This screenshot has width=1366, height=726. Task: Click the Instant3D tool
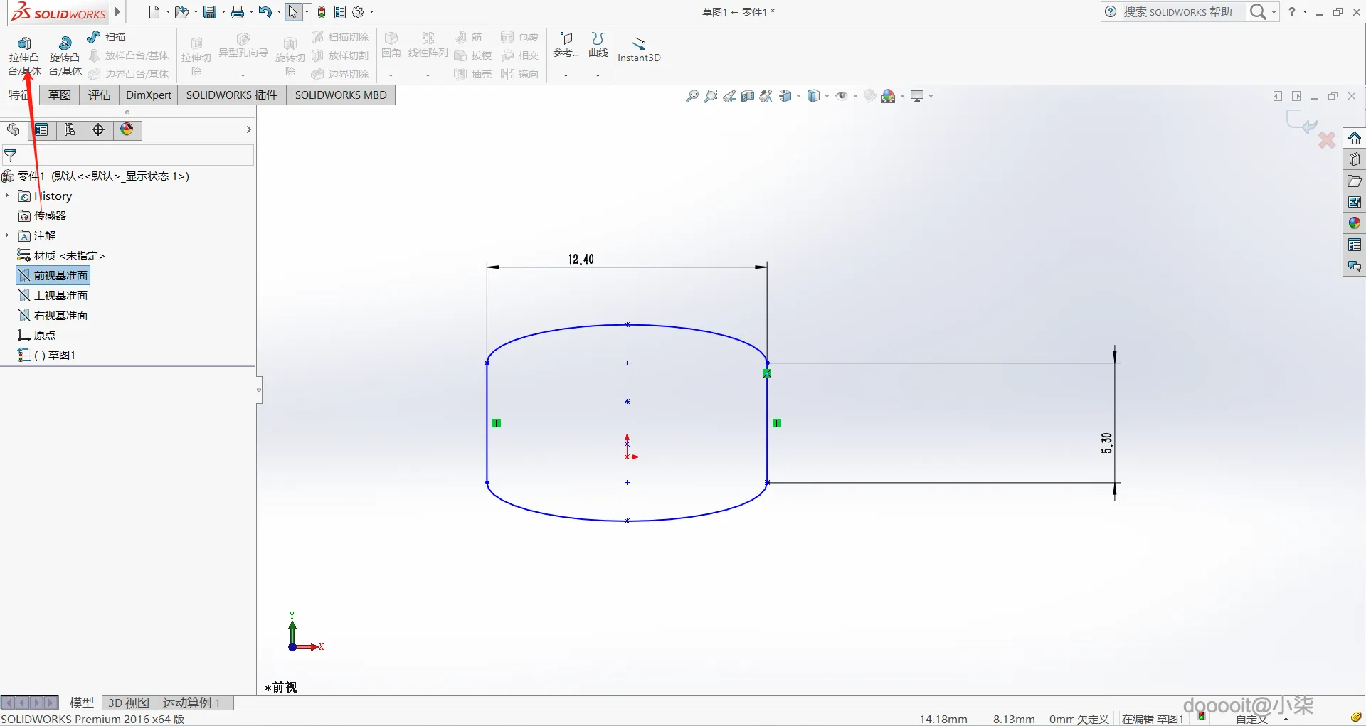coord(639,50)
